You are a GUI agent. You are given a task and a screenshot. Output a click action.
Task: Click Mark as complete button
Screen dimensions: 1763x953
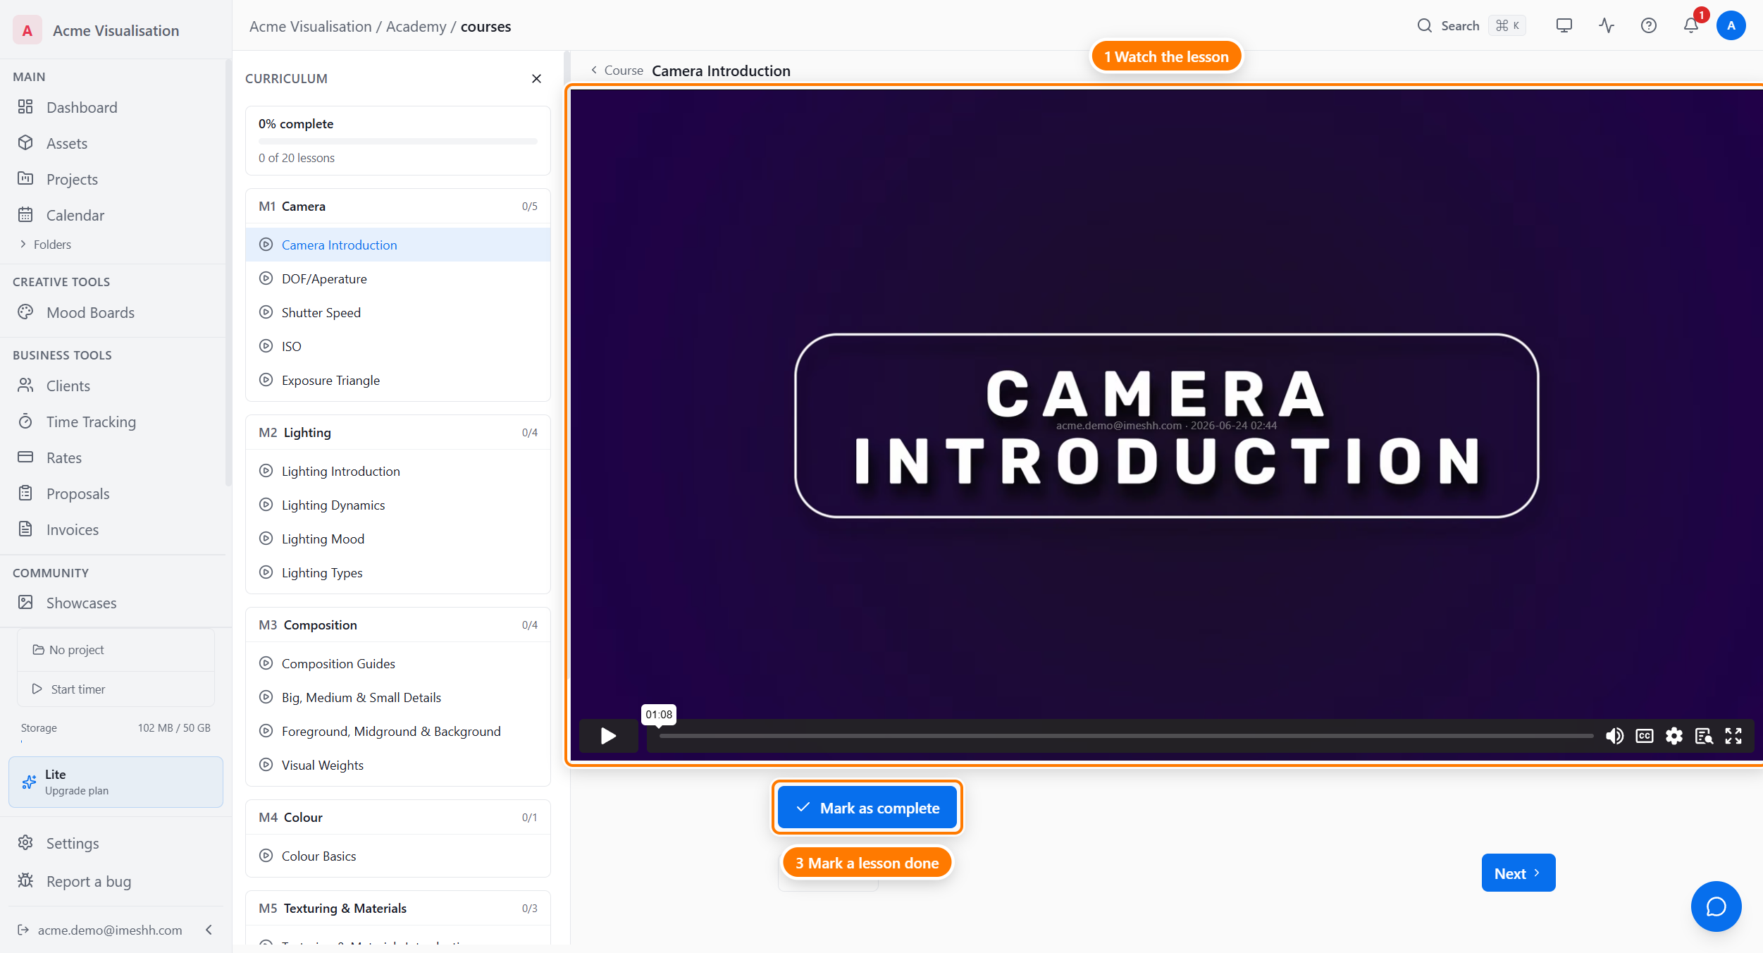(867, 808)
